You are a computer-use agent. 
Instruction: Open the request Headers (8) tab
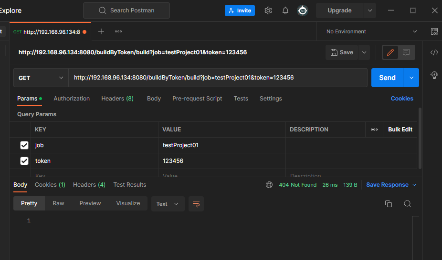click(x=117, y=99)
